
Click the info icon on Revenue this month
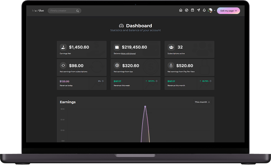(210, 81)
